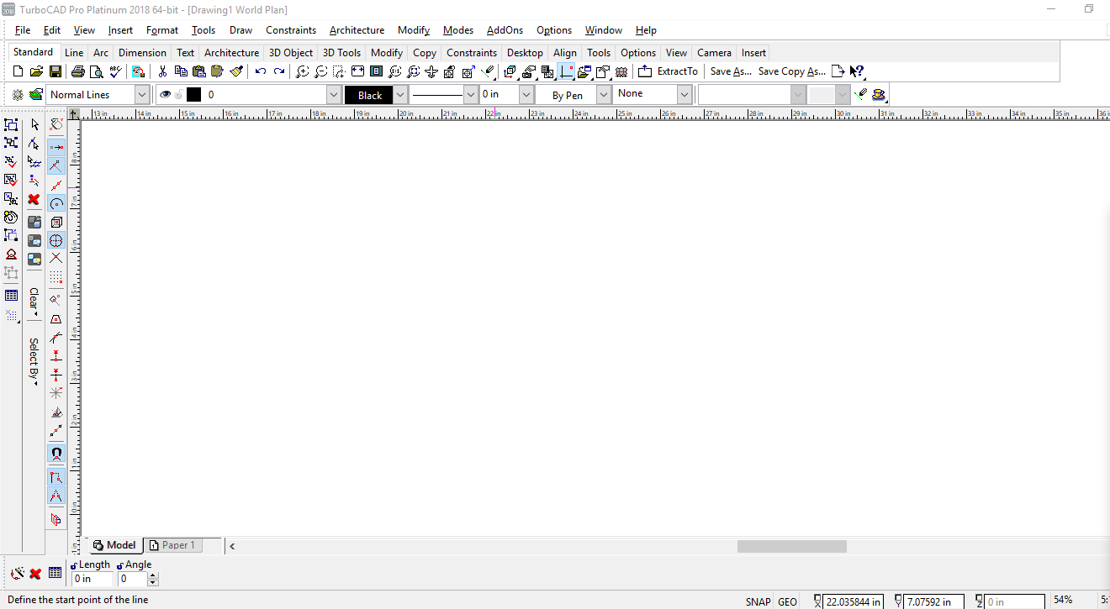Run the ABC spelling check icon

tap(116, 71)
